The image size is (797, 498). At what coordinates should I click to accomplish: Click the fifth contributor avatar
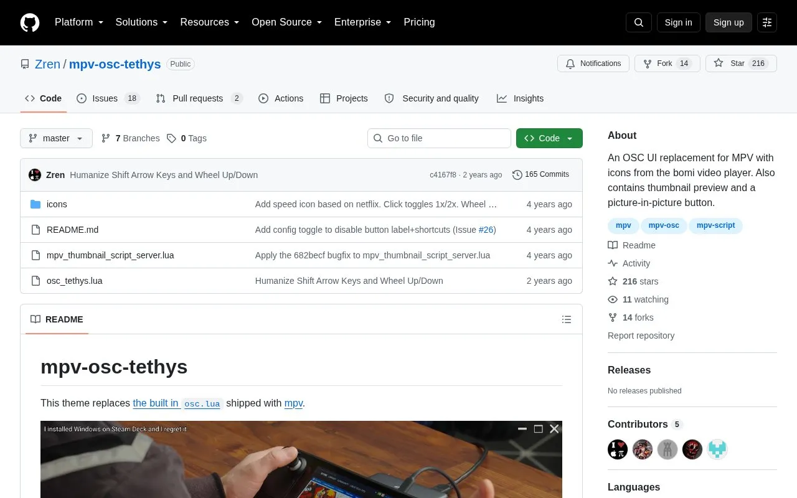coord(717,449)
